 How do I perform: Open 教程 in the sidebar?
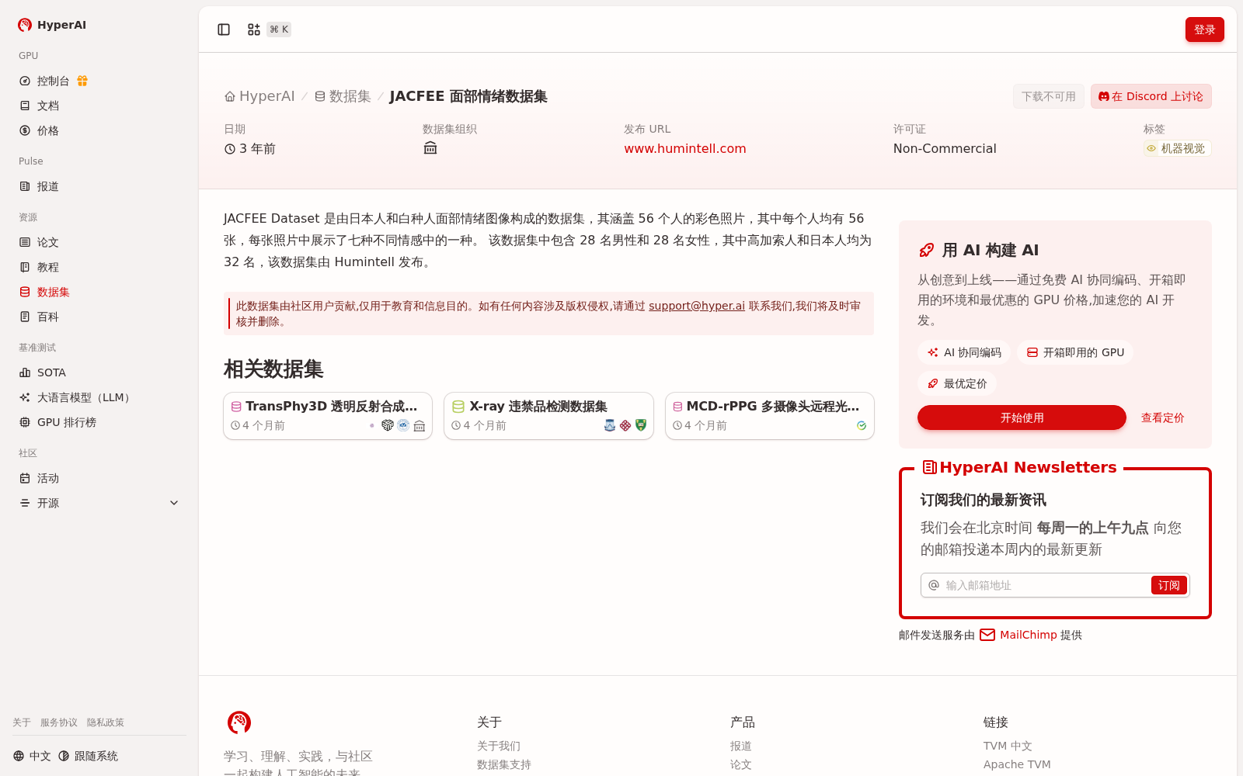(99, 267)
